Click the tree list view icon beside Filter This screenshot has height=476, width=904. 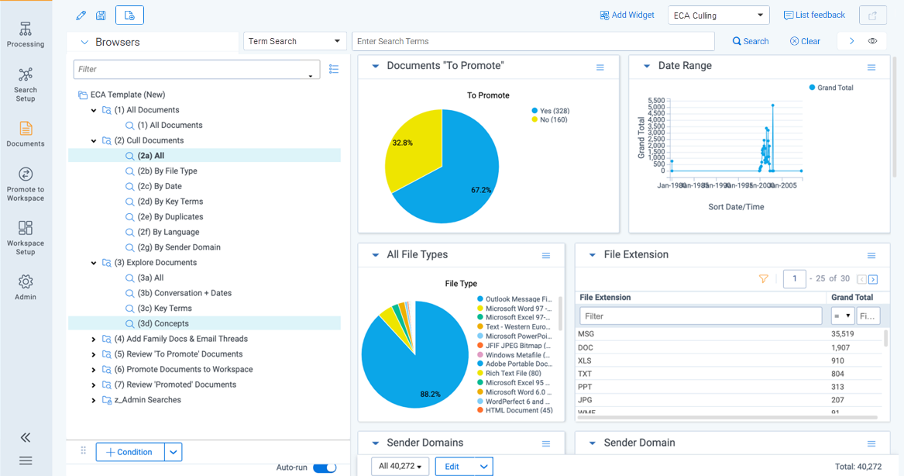click(334, 69)
